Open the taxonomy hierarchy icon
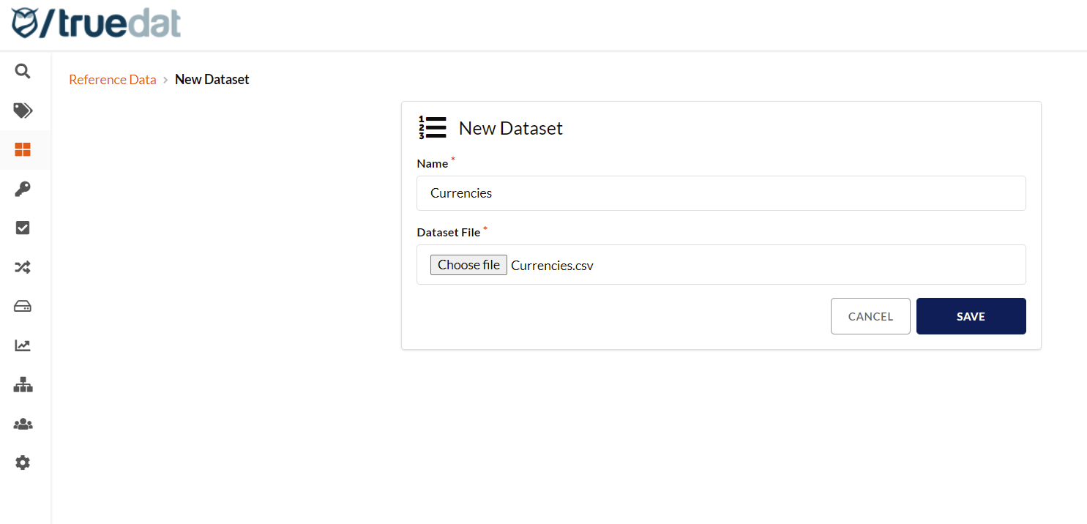1087x524 pixels. (22, 384)
